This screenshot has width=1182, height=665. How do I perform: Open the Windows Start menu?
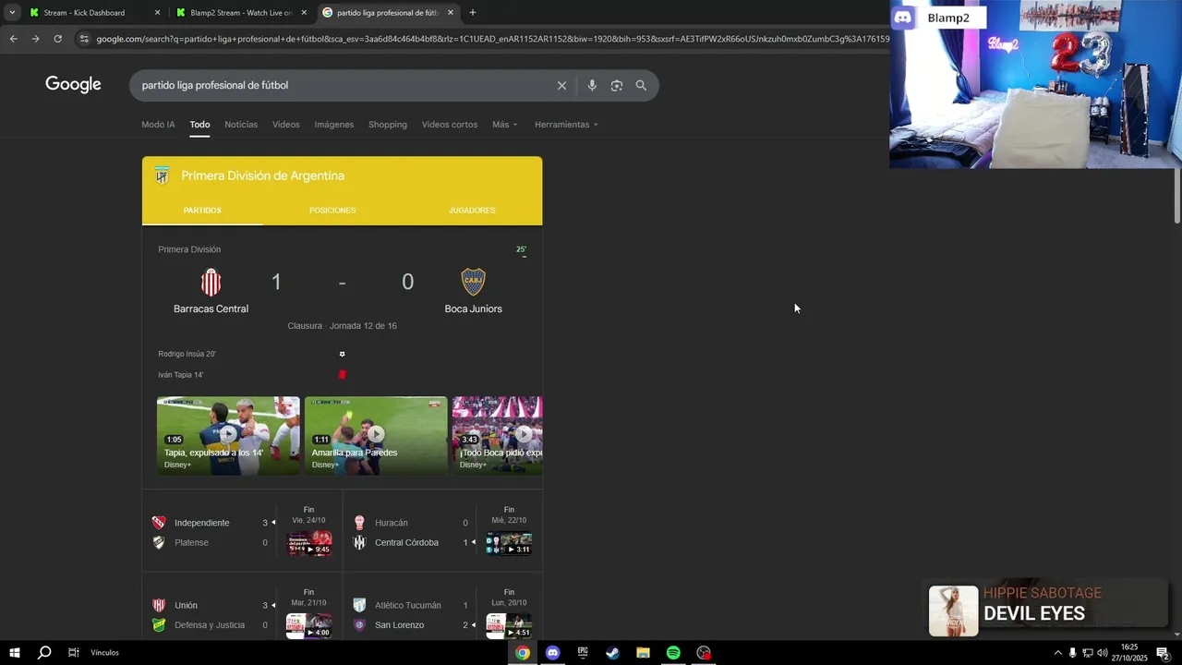pos(14,653)
